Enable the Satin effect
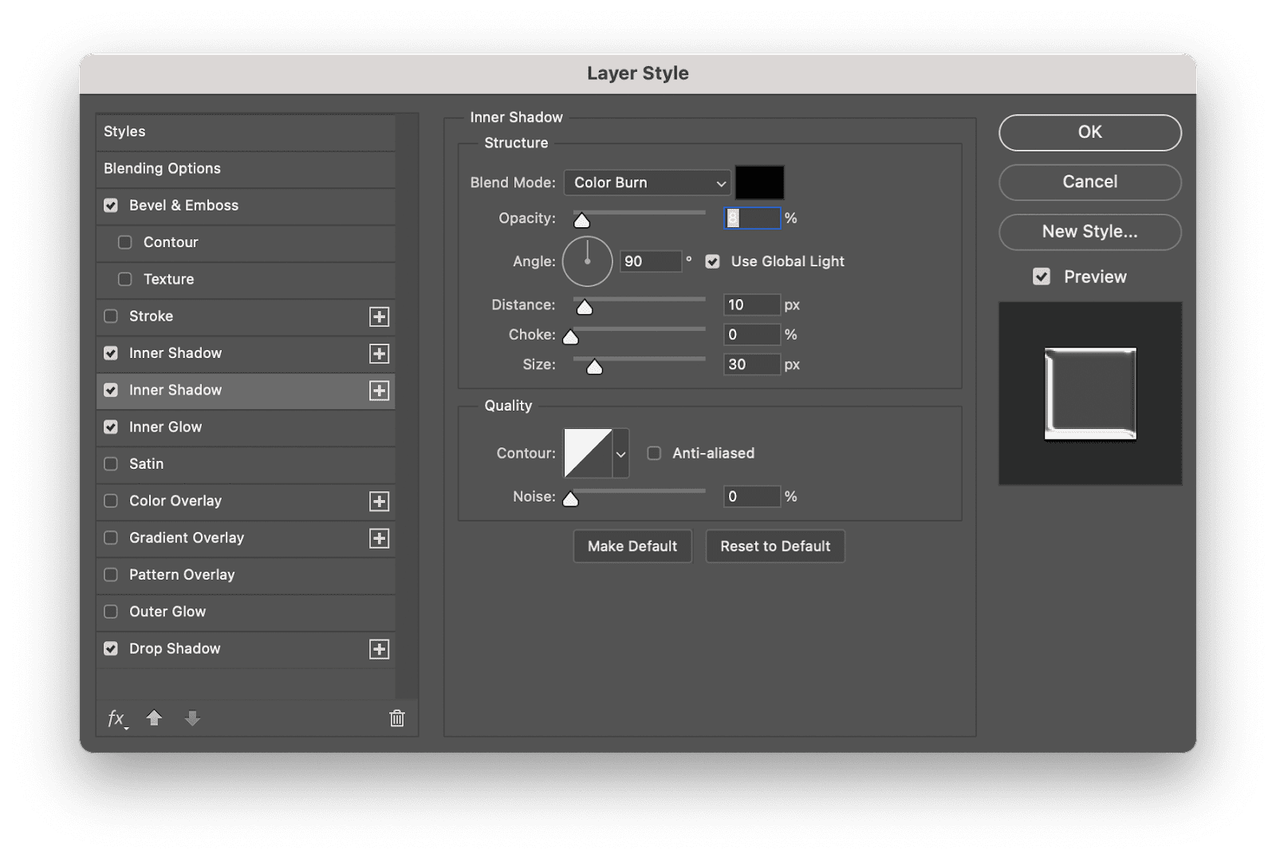 [x=112, y=464]
